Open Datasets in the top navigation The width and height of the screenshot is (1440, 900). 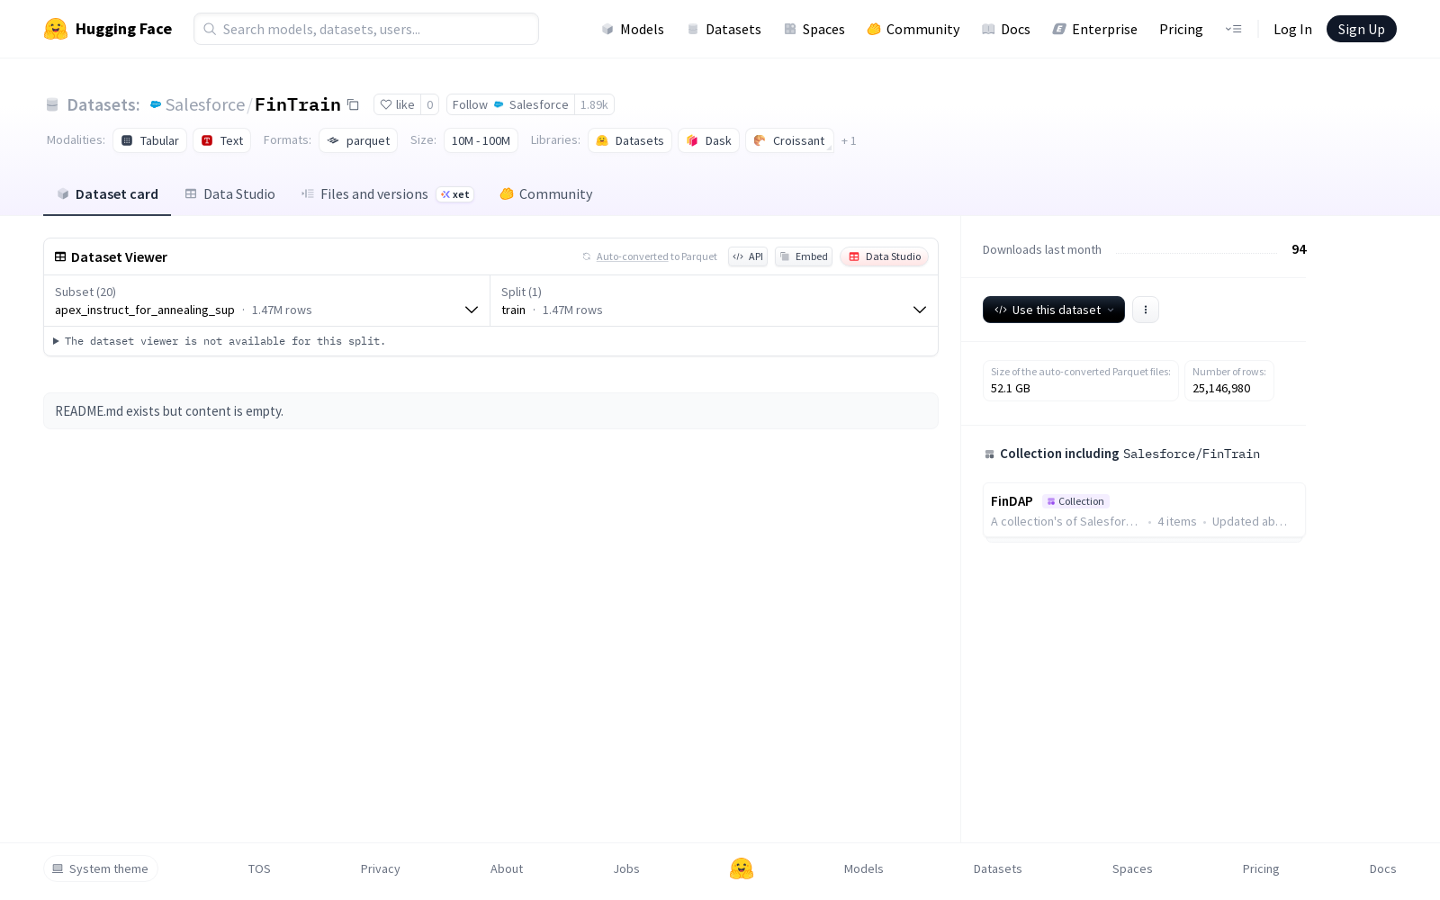[x=724, y=29]
